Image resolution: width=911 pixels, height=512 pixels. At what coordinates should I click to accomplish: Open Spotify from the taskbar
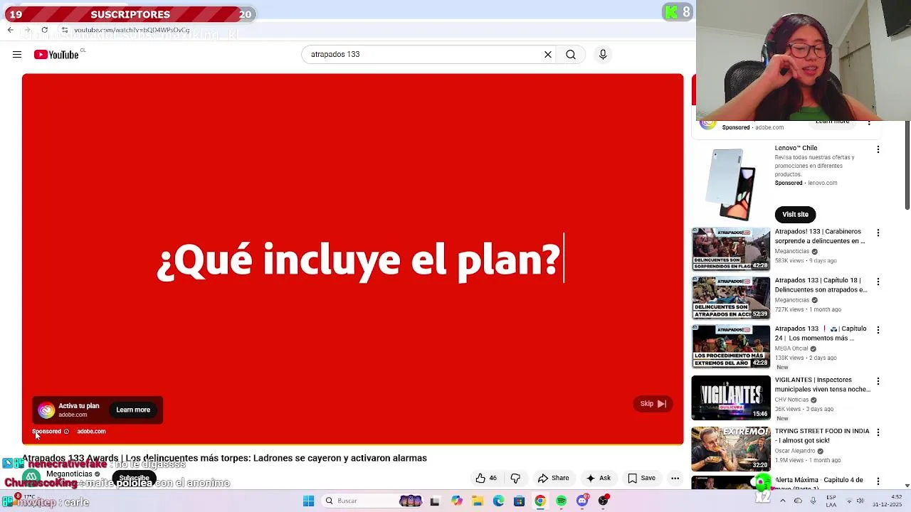pos(562,501)
